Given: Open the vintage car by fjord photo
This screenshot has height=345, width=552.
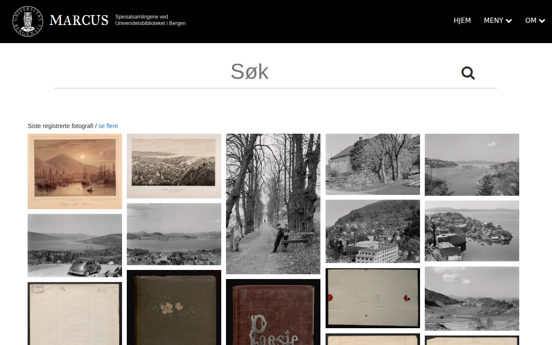Looking at the screenshot, I should click(75, 245).
